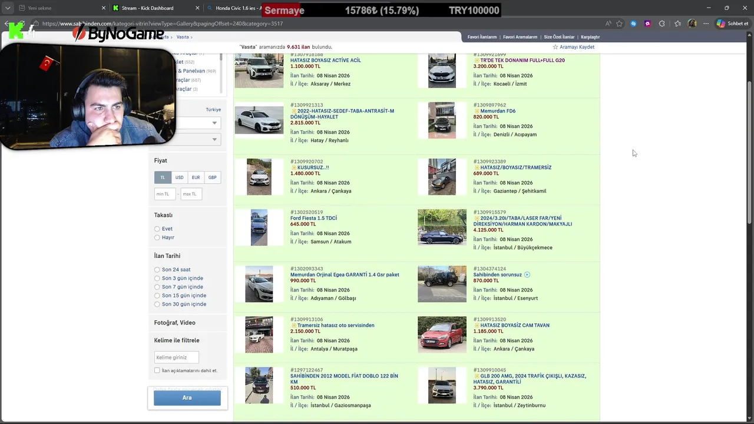
Task: Open the Tramersiz hatasız oto servisinden listing
Action: pos(336,326)
